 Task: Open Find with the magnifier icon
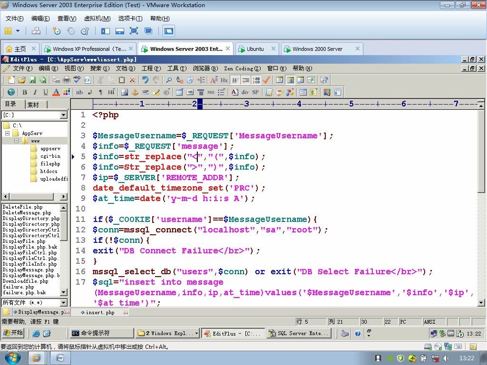[169, 80]
